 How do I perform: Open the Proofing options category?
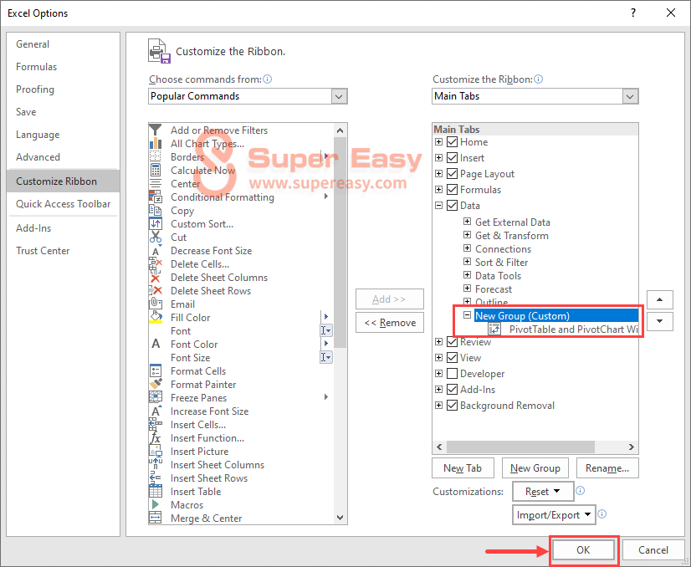click(x=63, y=89)
